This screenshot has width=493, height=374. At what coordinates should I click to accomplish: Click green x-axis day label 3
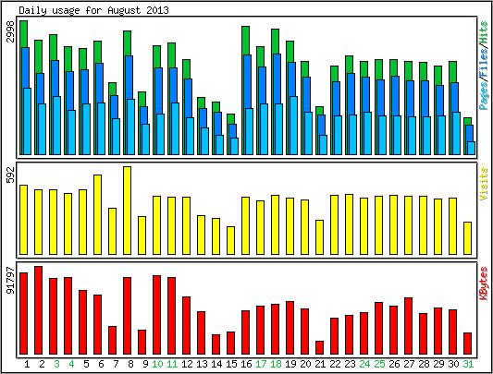56,364
